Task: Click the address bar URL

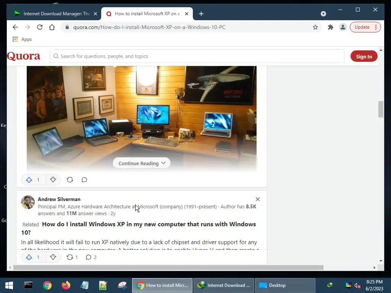Action: (149, 27)
